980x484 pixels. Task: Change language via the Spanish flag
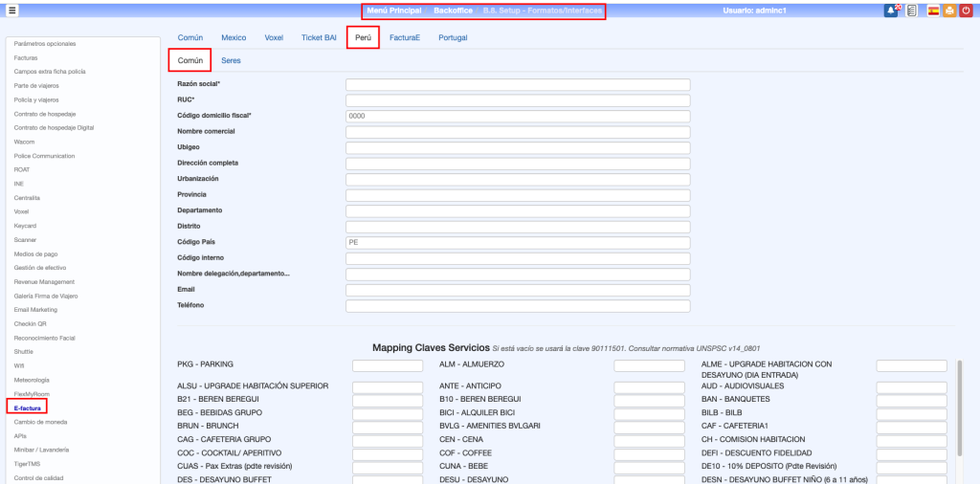coord(933,10)
